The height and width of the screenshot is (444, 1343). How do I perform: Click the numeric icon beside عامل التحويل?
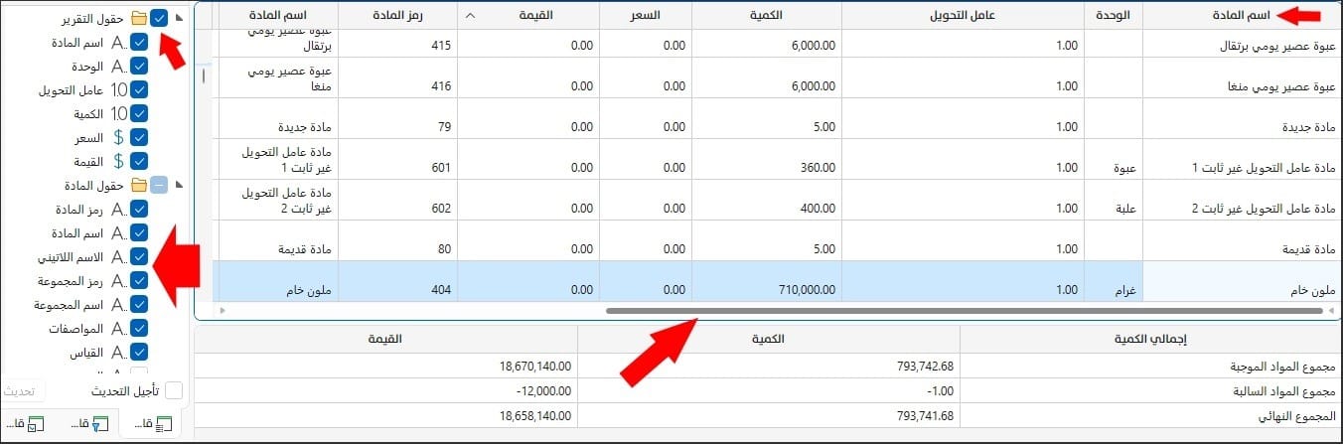[118, 90]
